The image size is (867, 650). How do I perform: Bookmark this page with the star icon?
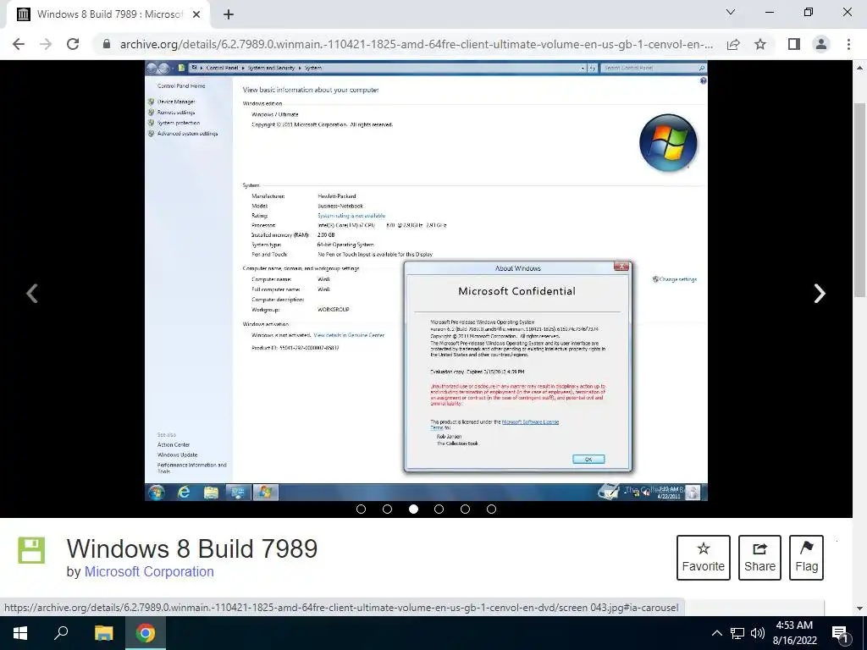click(x=760, y=44)
